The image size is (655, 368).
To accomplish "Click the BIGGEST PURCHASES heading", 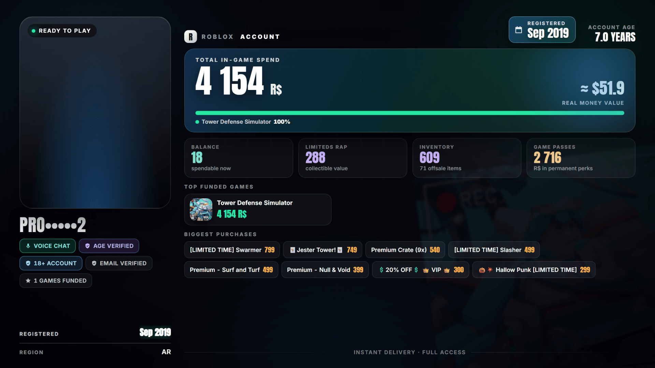I will click(220, 234).
